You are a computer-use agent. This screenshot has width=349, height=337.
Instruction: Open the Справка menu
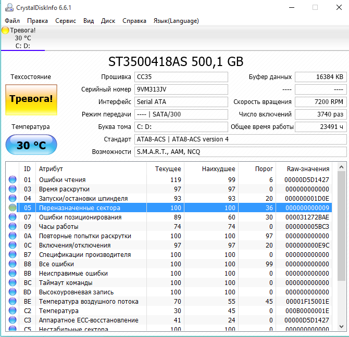(134, 21)
